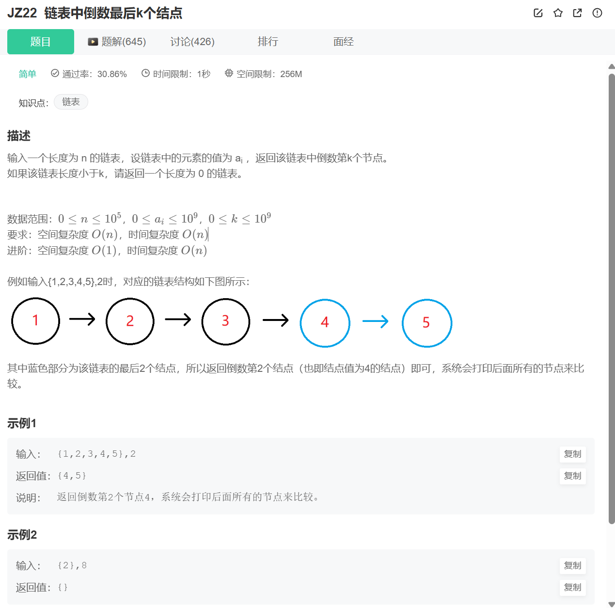Click the memory limit chip icon
Screen dimensions: 615x608
point(229,73)
